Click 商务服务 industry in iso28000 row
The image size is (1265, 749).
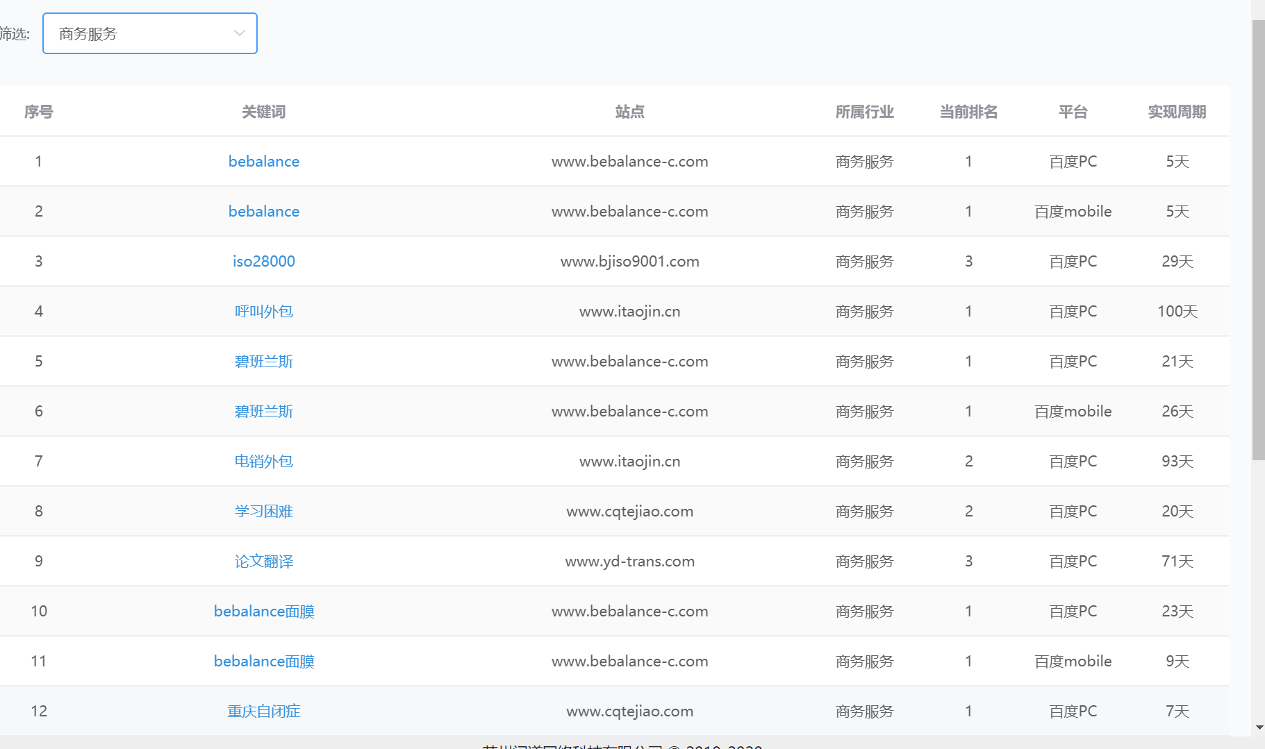coord(865,261)
